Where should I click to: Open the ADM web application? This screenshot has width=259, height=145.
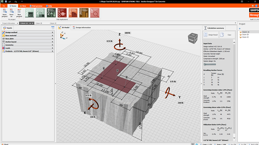(51, 13)
